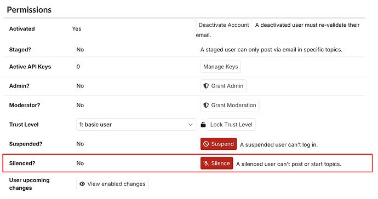Viewport: 378px width, 199px height.
Task: Click the 'No' value in the Silenced row
Action: (x=80, y=163)
